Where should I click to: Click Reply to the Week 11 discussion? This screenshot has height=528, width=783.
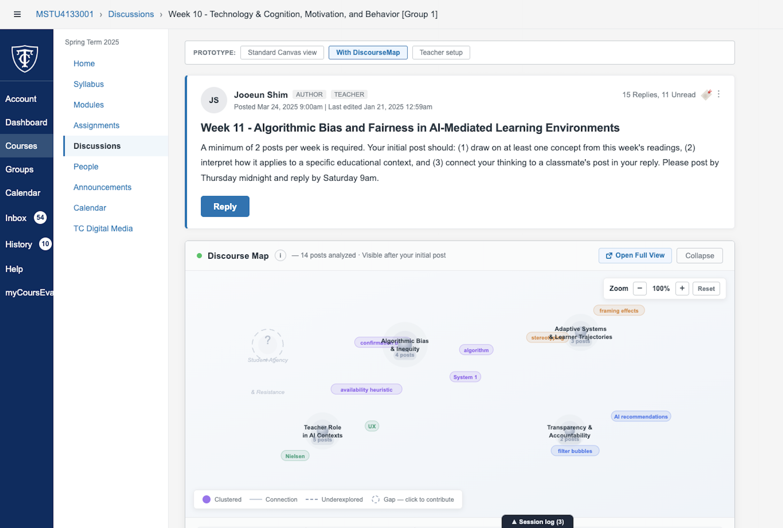click(225, 206)
